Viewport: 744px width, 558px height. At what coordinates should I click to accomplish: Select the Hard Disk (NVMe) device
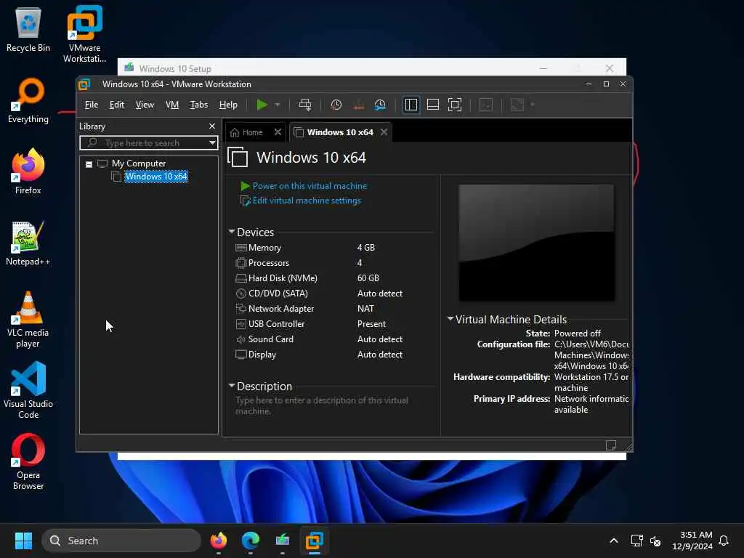point(319,278)
